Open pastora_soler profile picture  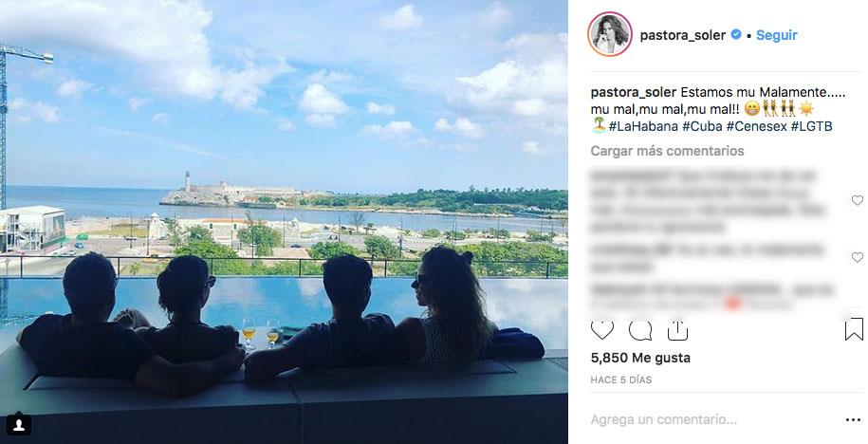click(x=609, y=34)
